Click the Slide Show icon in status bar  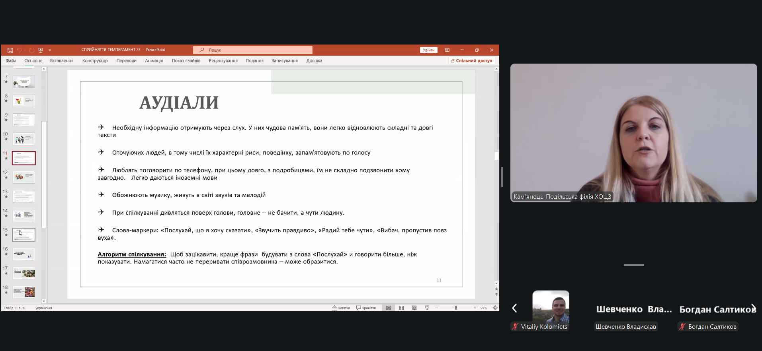[x=427, y=308]
